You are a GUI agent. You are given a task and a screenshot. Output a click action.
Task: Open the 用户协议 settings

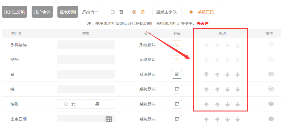(42, 12)
